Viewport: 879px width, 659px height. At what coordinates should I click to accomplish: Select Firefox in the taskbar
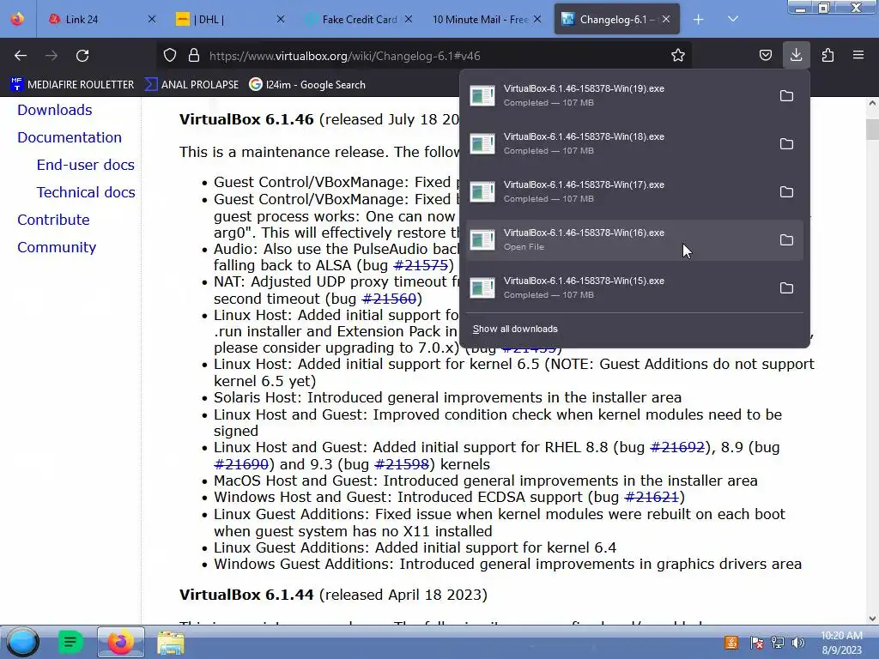[x=120, y=642]
